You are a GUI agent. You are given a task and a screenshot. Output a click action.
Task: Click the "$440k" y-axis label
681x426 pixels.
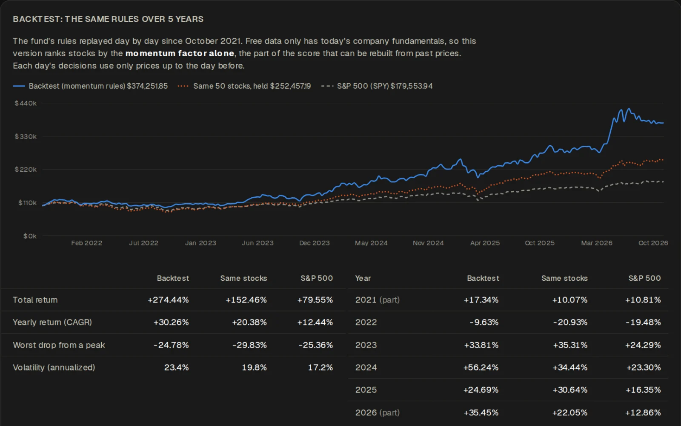[26, 103]
